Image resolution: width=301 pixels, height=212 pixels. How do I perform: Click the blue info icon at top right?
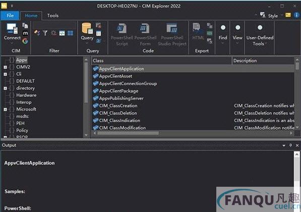click(x=296, y=15)
